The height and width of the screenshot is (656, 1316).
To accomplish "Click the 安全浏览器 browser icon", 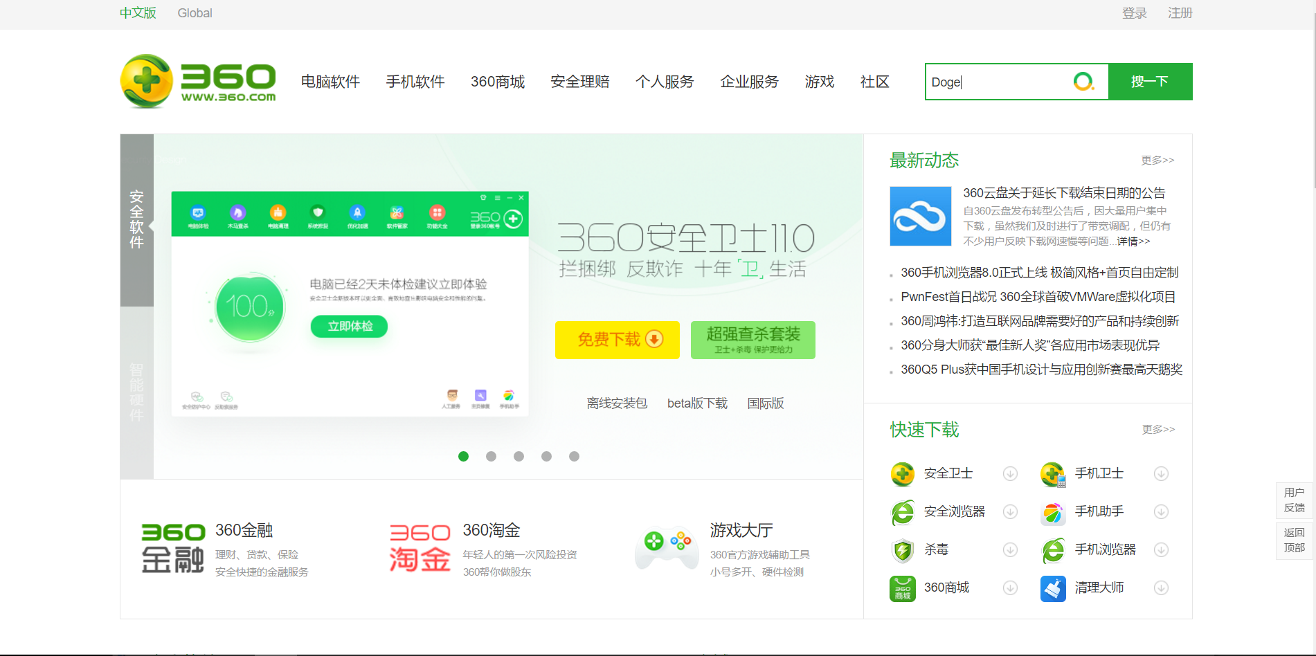I will (903, 512).
